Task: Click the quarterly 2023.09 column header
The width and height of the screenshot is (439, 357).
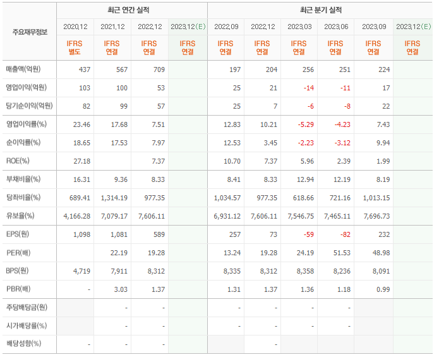Action: 374,27
